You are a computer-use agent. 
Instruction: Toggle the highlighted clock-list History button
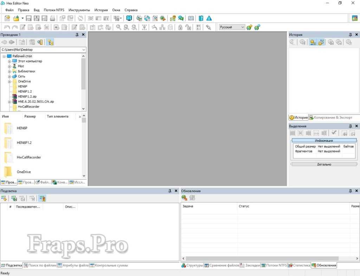point(313,42)
